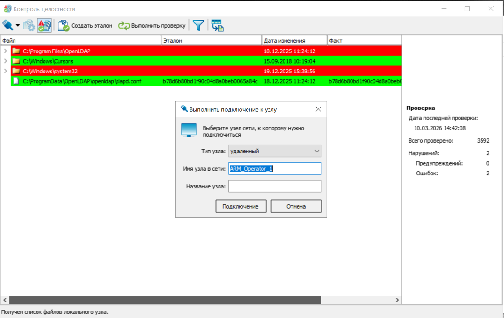This screenshot has width=504, height=318.
Task: Click the Ошибок label
Action: pyautogui.click(x=427, y=173)
